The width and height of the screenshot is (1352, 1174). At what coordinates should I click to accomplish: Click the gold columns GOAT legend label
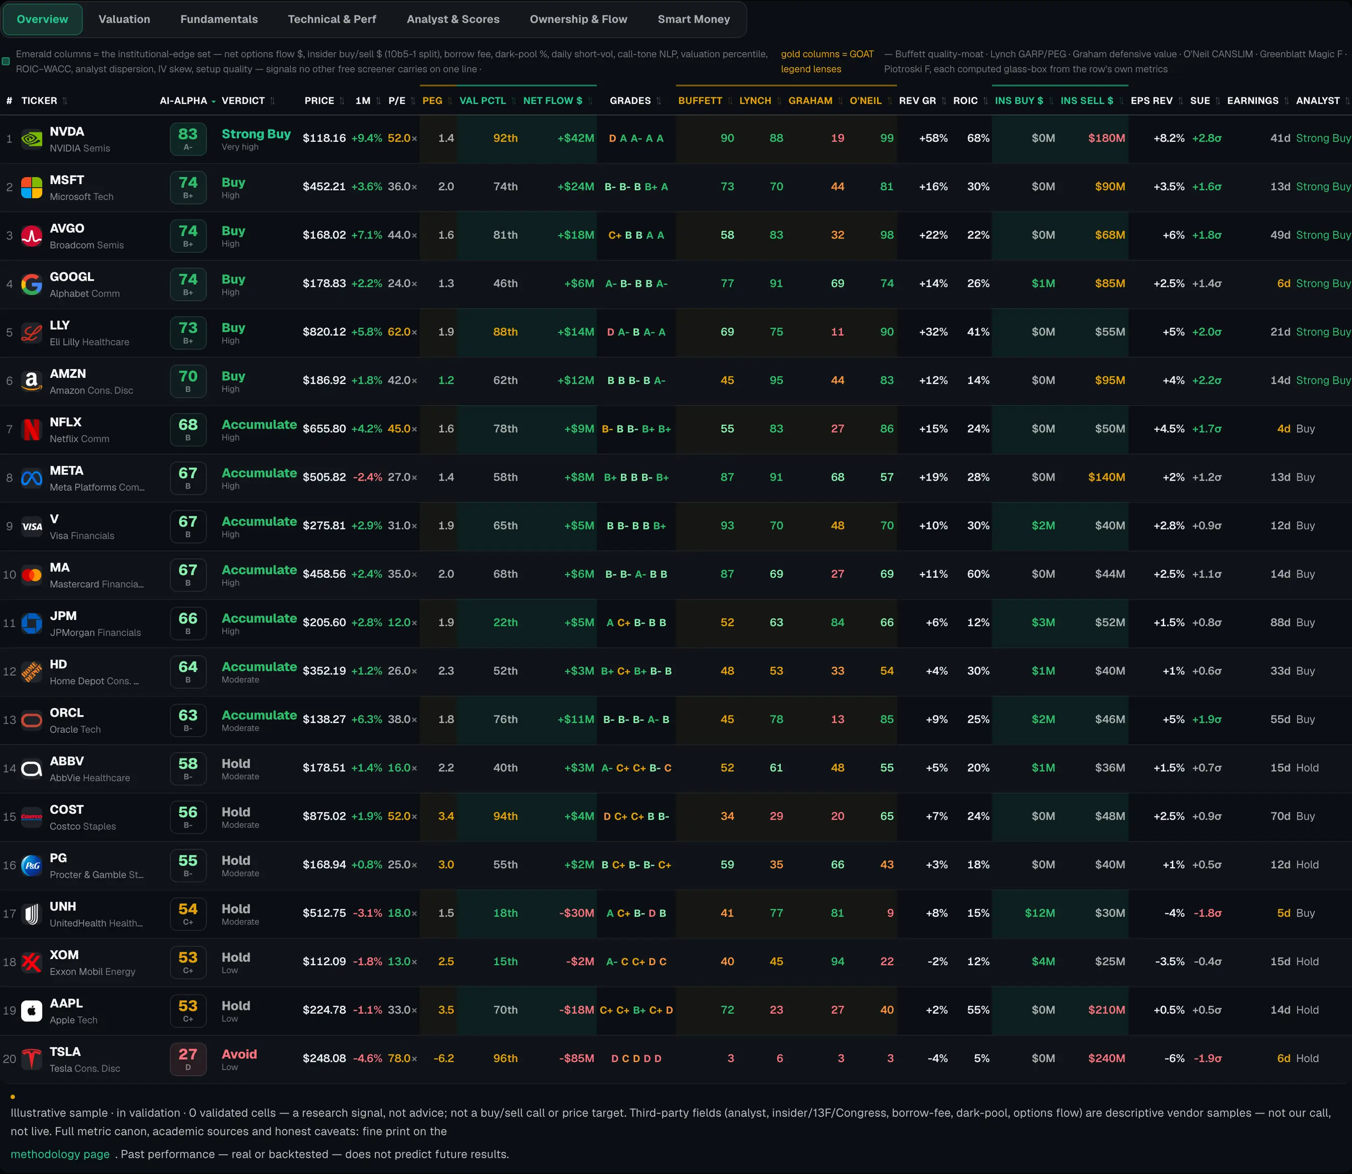pos(827,61)
